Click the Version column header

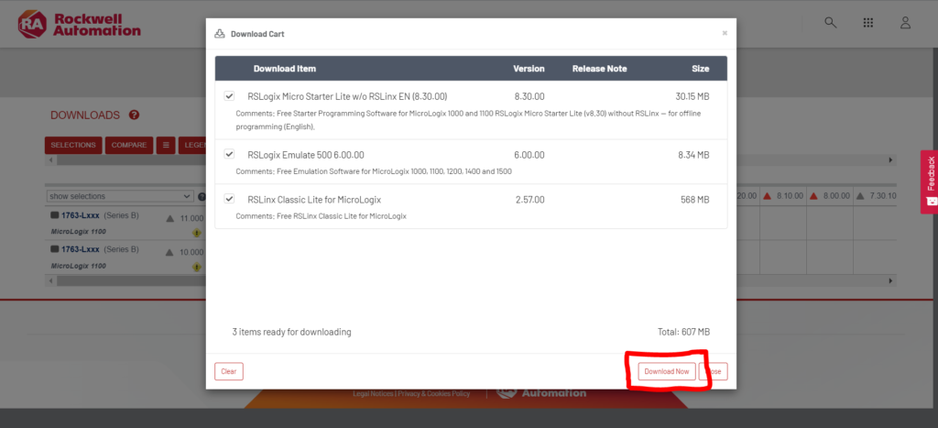pos(529,69)
